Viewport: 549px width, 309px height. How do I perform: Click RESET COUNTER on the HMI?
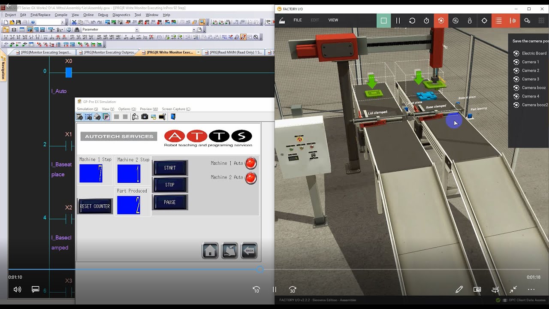pyautogui.click(x=95, y=206)
